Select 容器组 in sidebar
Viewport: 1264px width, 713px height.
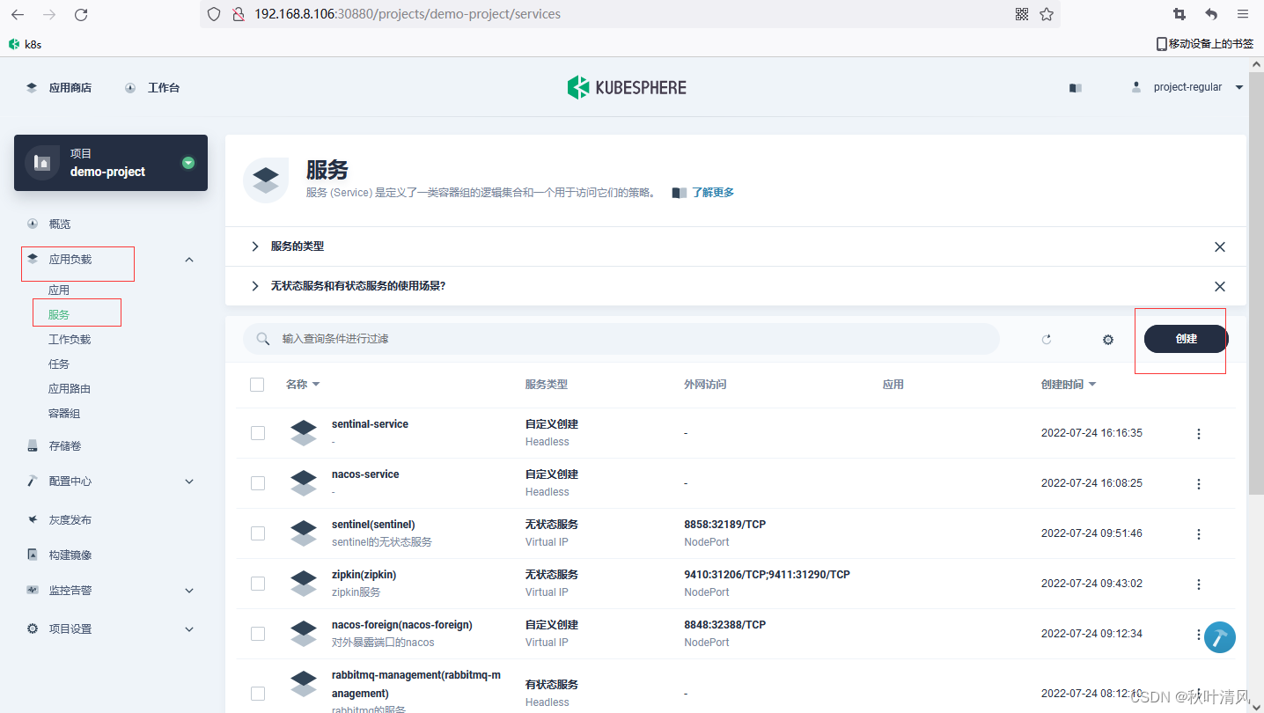click(x=64, y=414)
